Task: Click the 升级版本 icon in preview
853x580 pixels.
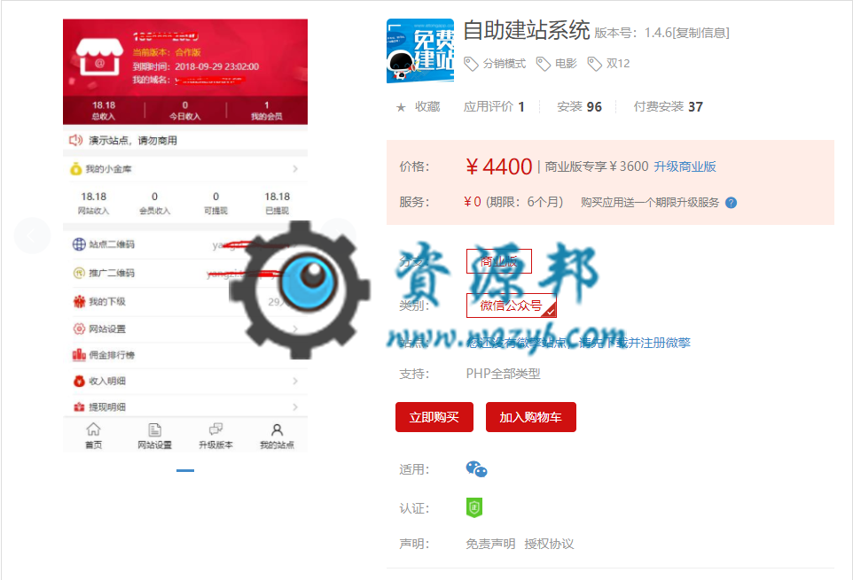Action: 216,429
